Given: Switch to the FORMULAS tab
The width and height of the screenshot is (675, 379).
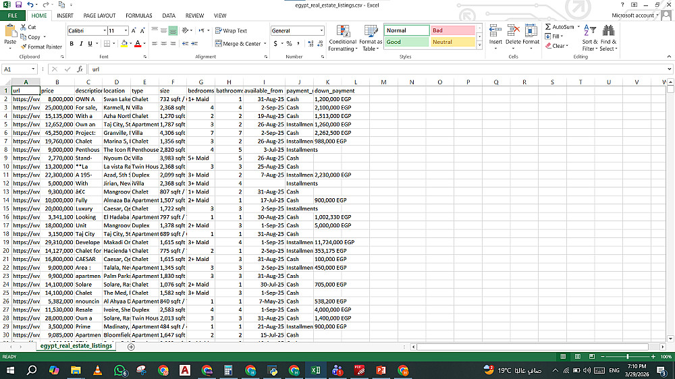Looking at the screenshot, I should 138,16.
